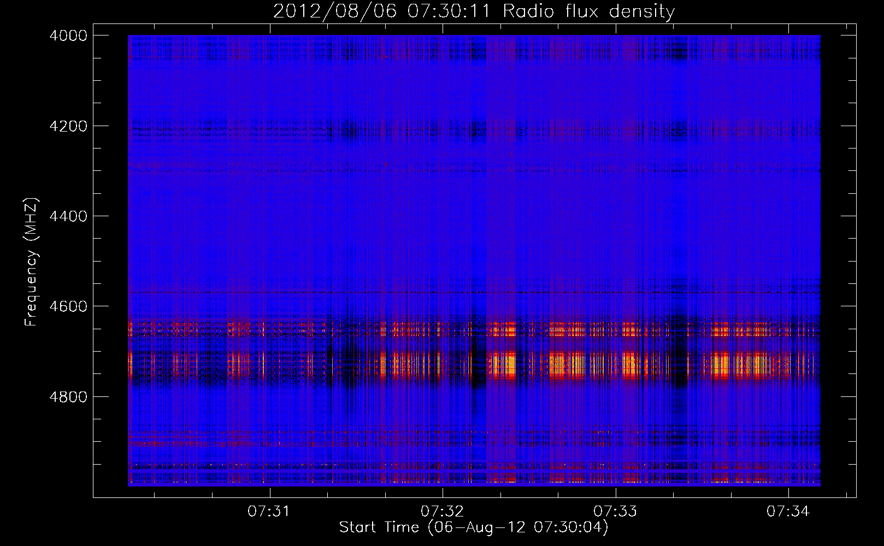Click the 4200 frequency axis label
The height and width of the screenshot is (546, 884).
[x=68, y=126]
